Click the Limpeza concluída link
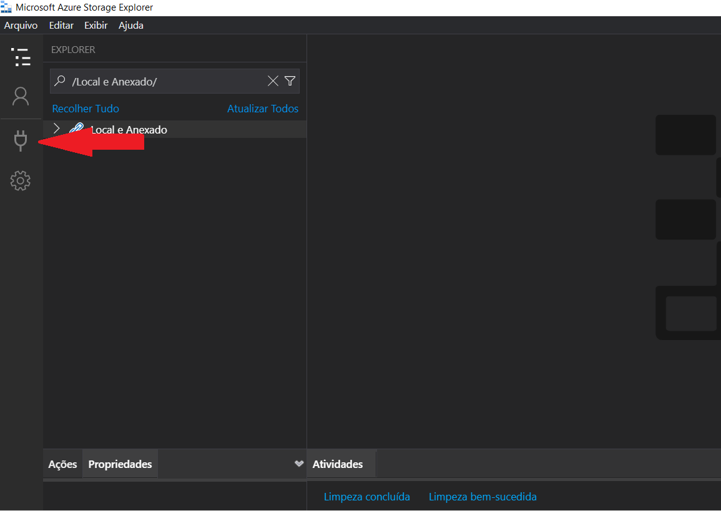Screen dimensions: 721x511 click(366, 497)
